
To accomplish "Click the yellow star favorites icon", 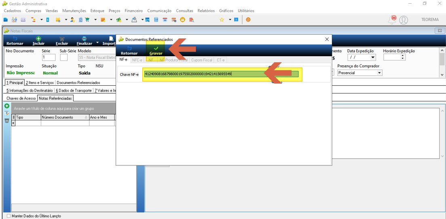I will click(x=222, y=20).
